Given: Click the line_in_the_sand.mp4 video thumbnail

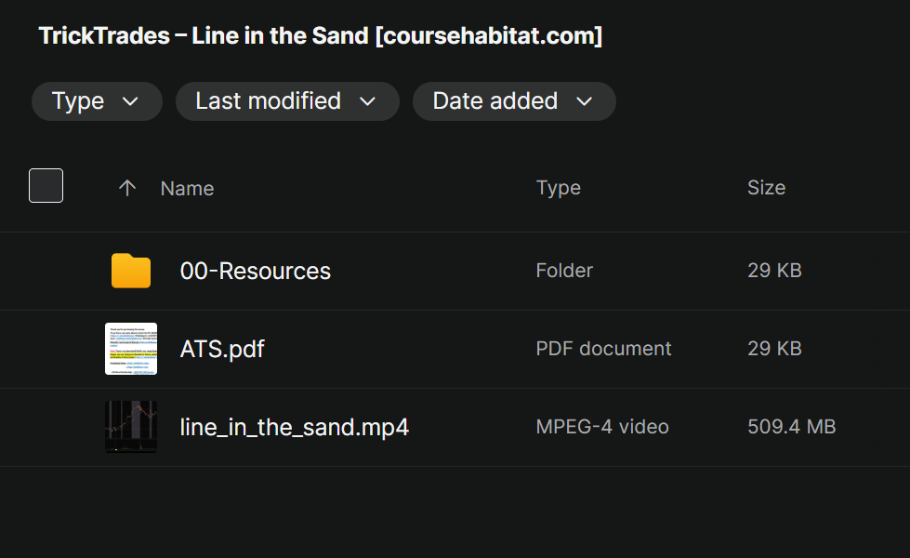Looking at the screenshot, I should click(131, 427).
